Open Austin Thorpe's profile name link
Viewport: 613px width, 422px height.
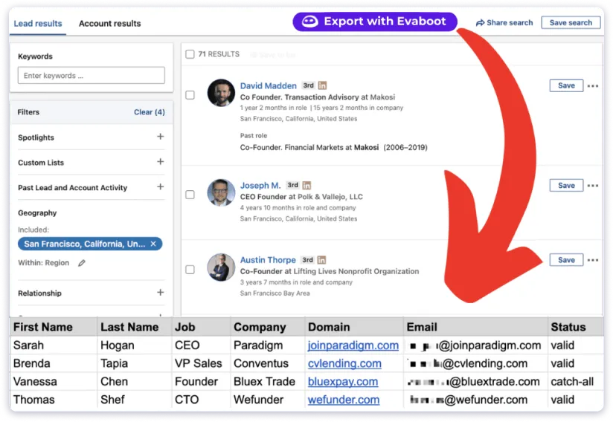tap(268, 260)
